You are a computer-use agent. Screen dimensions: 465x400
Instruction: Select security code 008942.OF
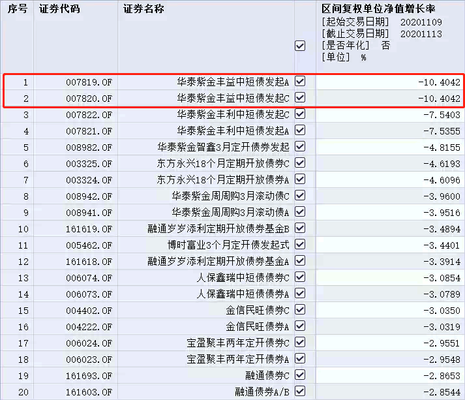coord(89,196)
